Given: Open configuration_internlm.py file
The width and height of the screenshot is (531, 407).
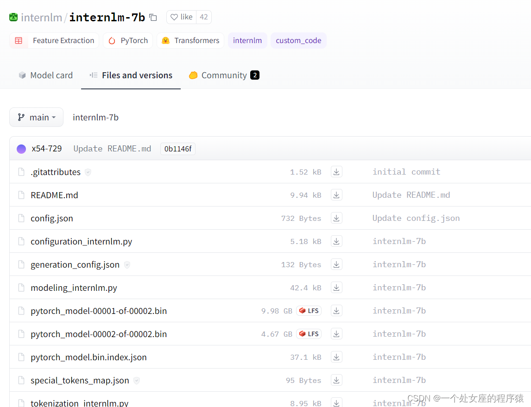Looking at the screenshot, I should click(81, 242).
